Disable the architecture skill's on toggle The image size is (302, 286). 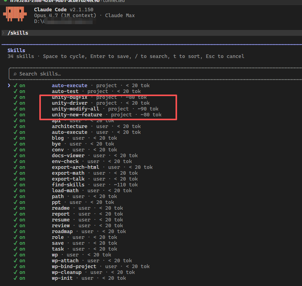coord(19,126)
